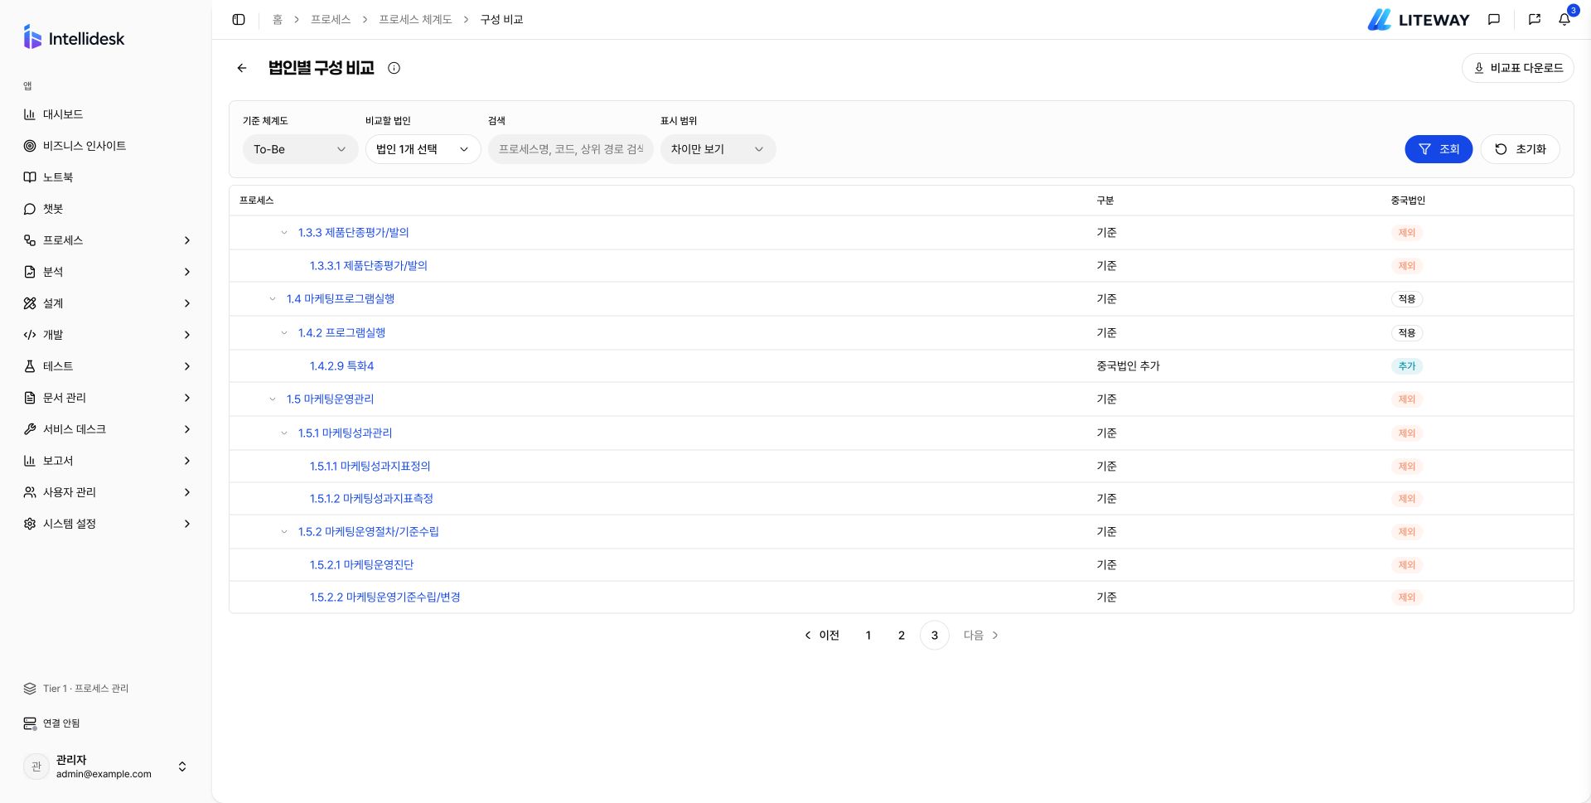This screenshot has height=803, width=1591.
Task: Expand the 사용자 관리 sidebar menu
Action: (106, 492)
